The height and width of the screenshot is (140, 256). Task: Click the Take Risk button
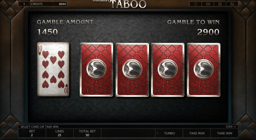point(197,133)
